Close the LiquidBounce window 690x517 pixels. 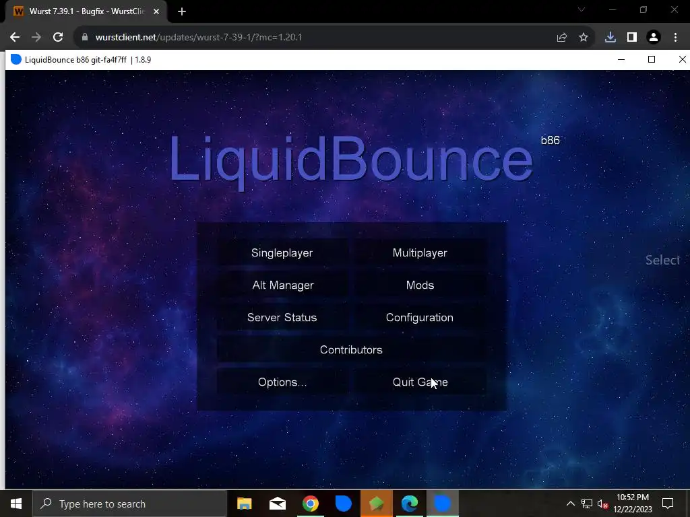pos(682,59)
